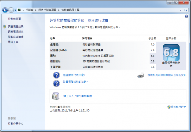Open Help with the blue question icon
Viewport: 191px width, 132px height.
tap(186, 16)
